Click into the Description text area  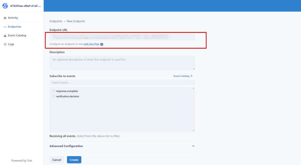click(x=122, y=63)
